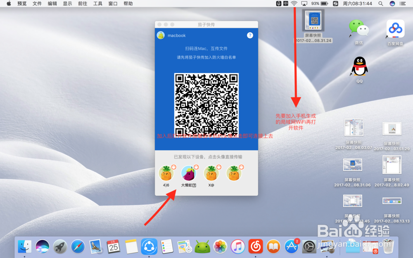This screenshot has width=413, height=258.
Task: Open Reminders from the Dock
Action: click(167, 247)
